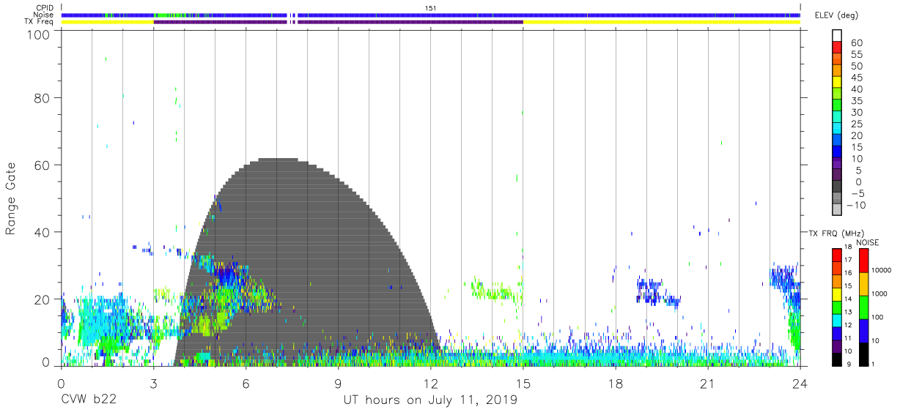Click the x-axis hour label 18
The height and width of the screenshot is (415, 900).
[615, 384]
